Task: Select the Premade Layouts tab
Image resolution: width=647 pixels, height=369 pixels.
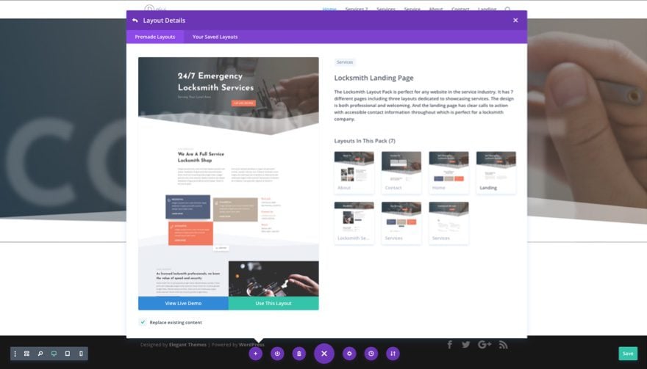Action: coord(155,37)
